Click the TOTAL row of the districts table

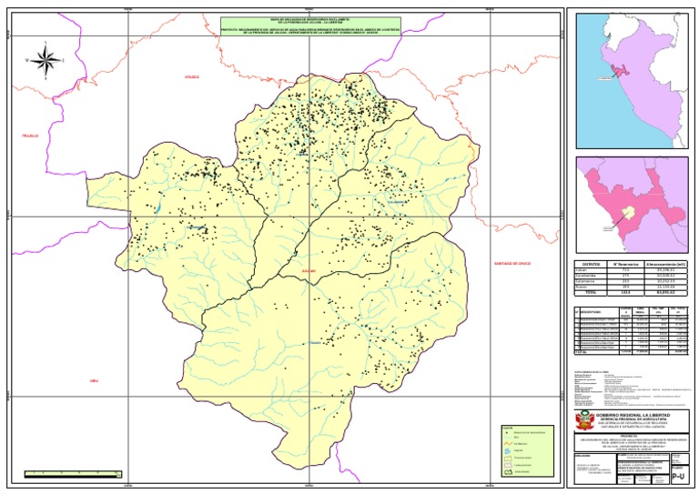click(631, 293)
